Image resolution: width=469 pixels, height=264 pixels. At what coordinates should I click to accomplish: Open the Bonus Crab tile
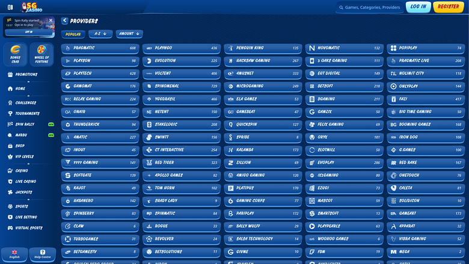pyautogui.click(x=16, y=54)
